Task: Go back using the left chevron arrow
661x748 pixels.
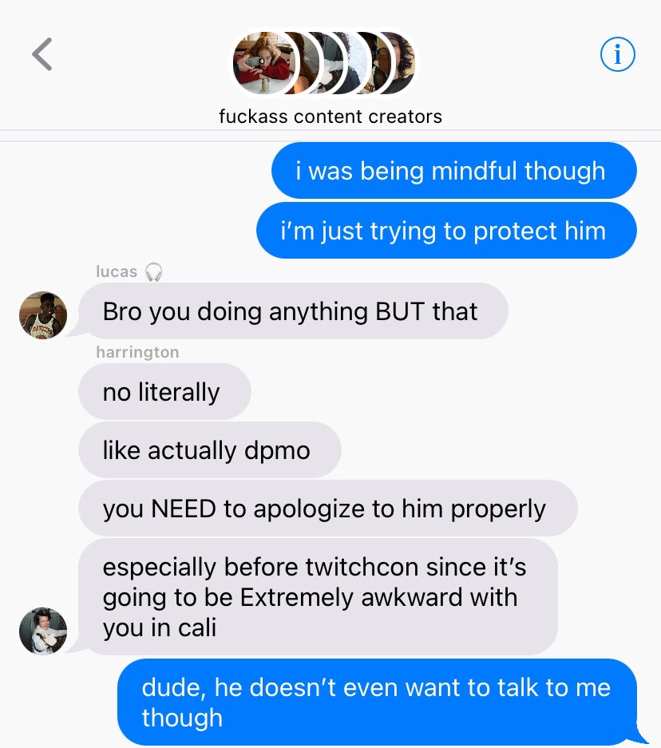Action: click(42, 54)
